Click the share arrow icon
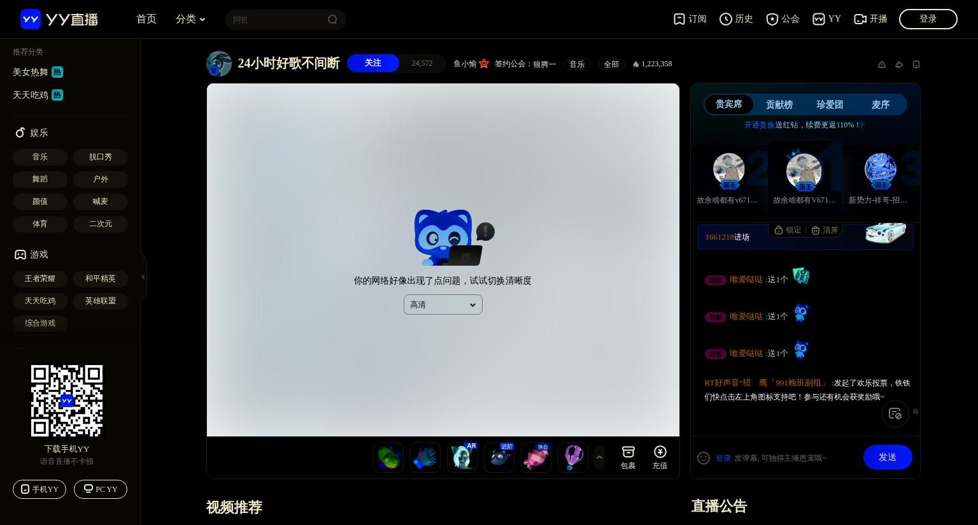The height and width of the screenshot is (525, 978). (x=899, y=64)
